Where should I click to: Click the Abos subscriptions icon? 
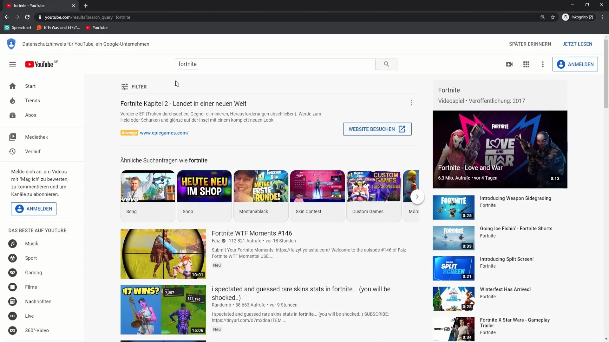coord(12,115)
